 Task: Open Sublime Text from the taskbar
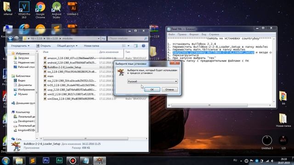coord(33,160)
